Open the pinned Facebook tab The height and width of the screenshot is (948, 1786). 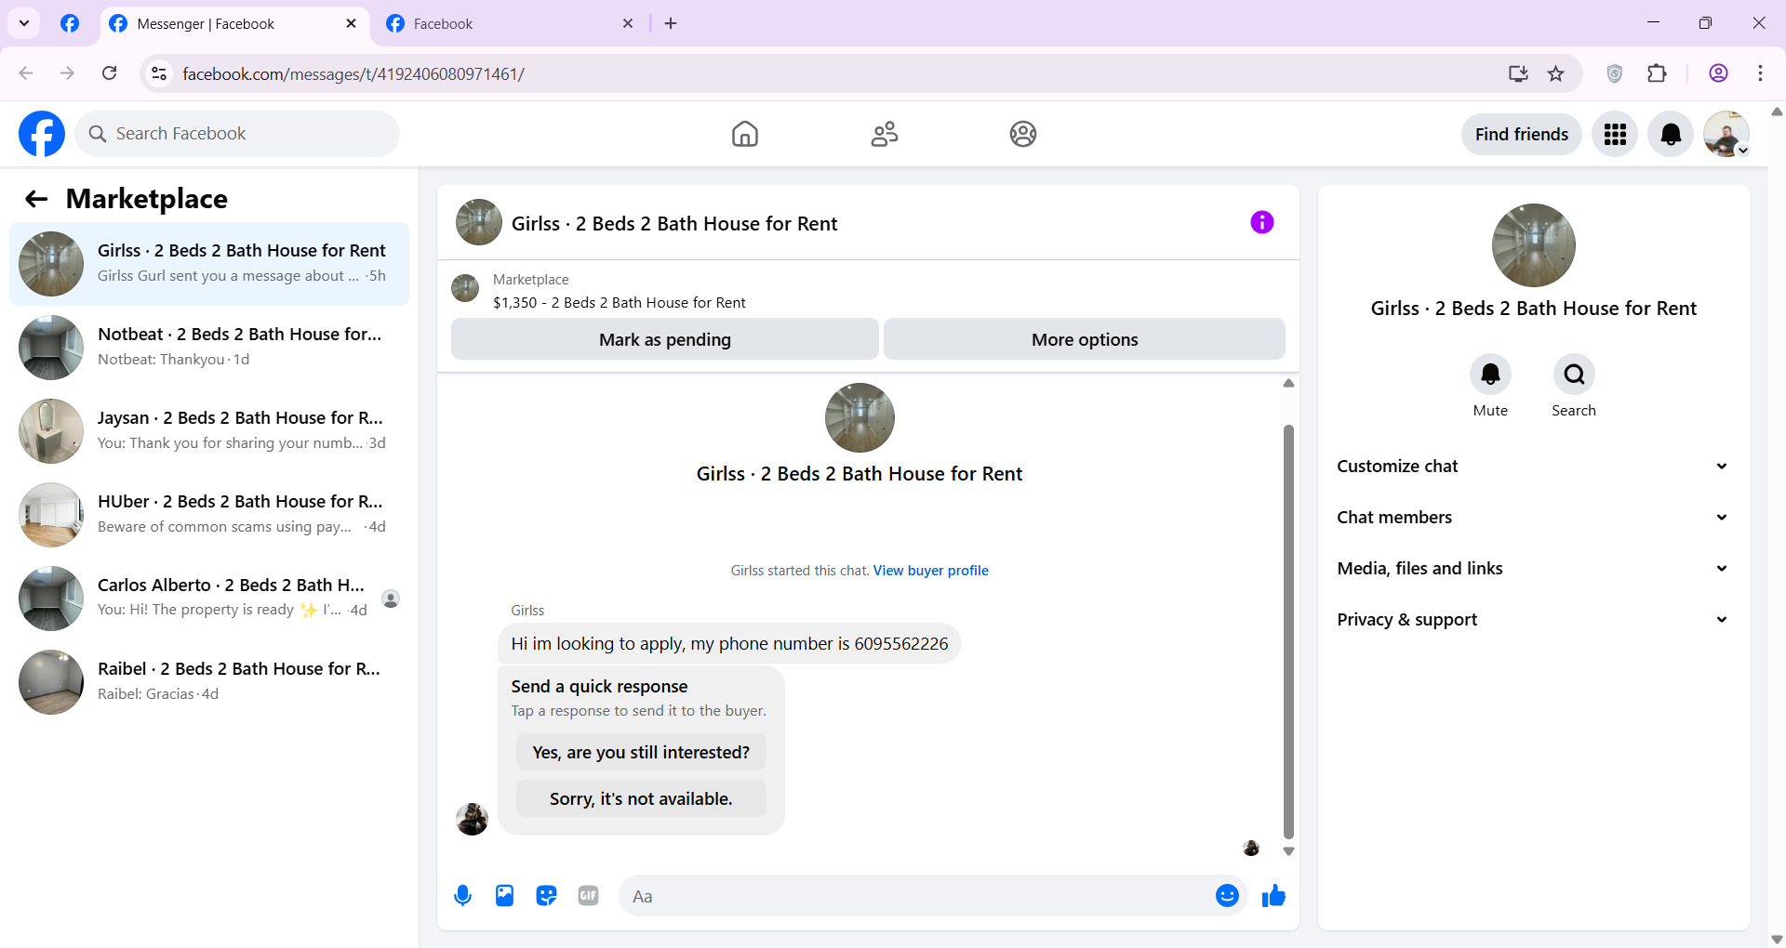click(x=70, y=24)
